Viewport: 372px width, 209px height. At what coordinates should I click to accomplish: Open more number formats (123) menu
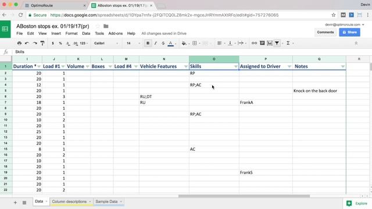pyautogui.click(x=84, y=43)
